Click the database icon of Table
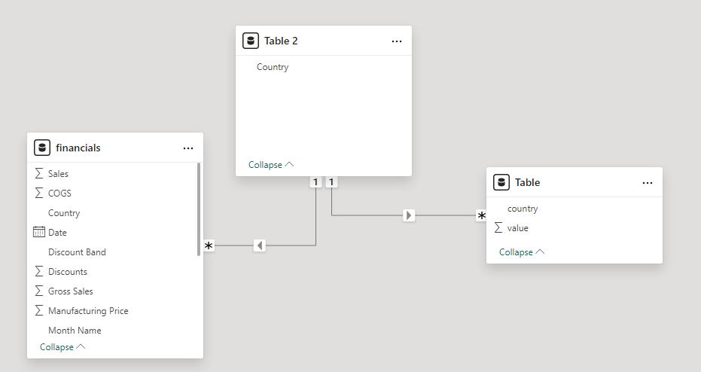 click(501, 182)
